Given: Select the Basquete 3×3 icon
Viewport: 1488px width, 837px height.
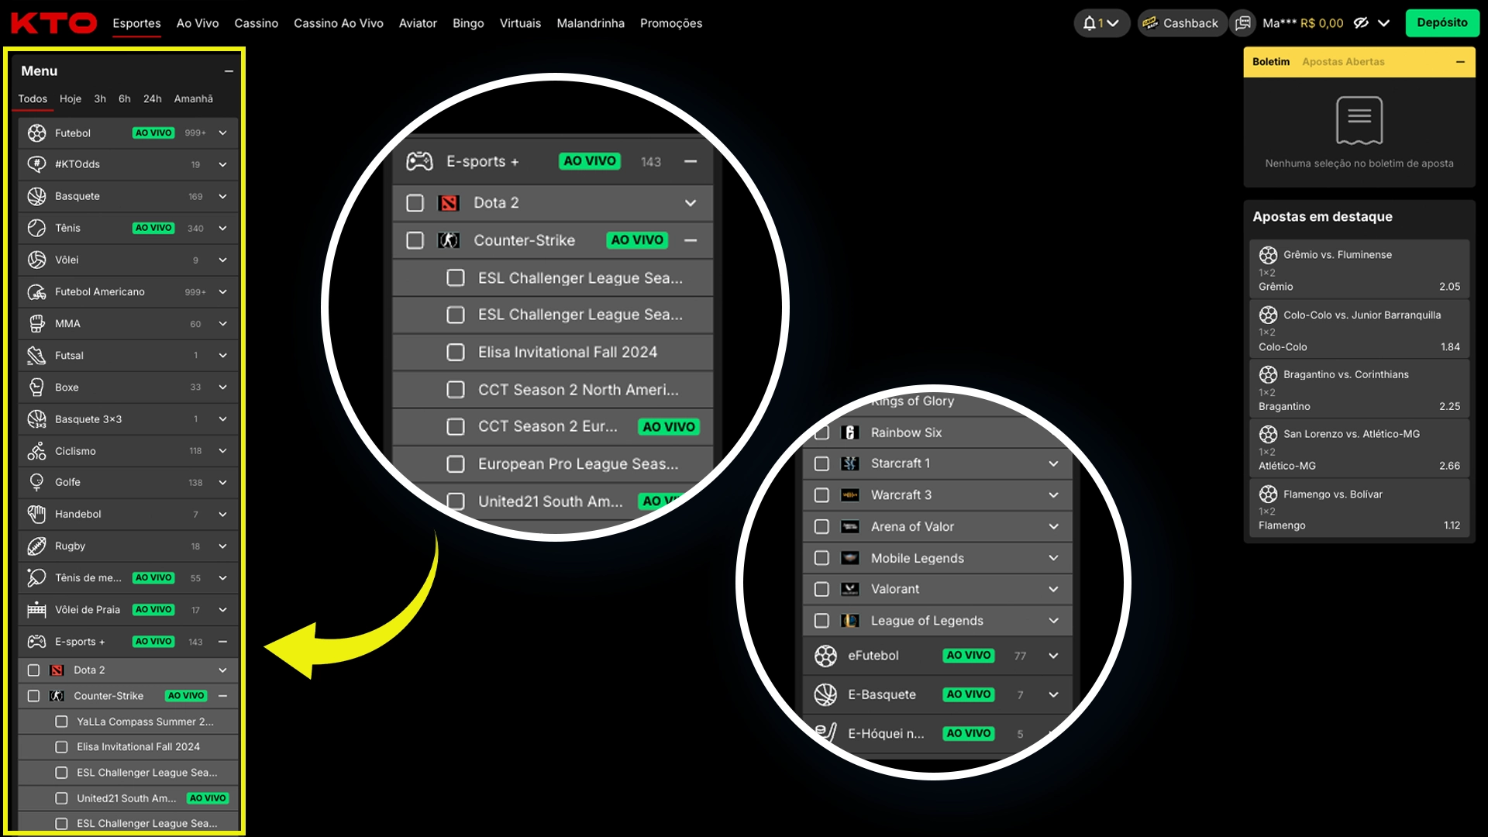Looking at the screenshot, I should click(36, 419).
